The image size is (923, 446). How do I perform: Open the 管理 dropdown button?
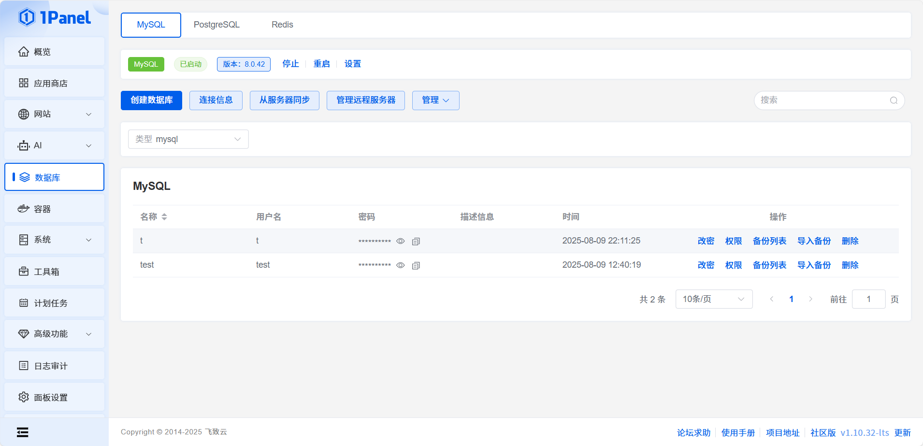pos(436,101)
